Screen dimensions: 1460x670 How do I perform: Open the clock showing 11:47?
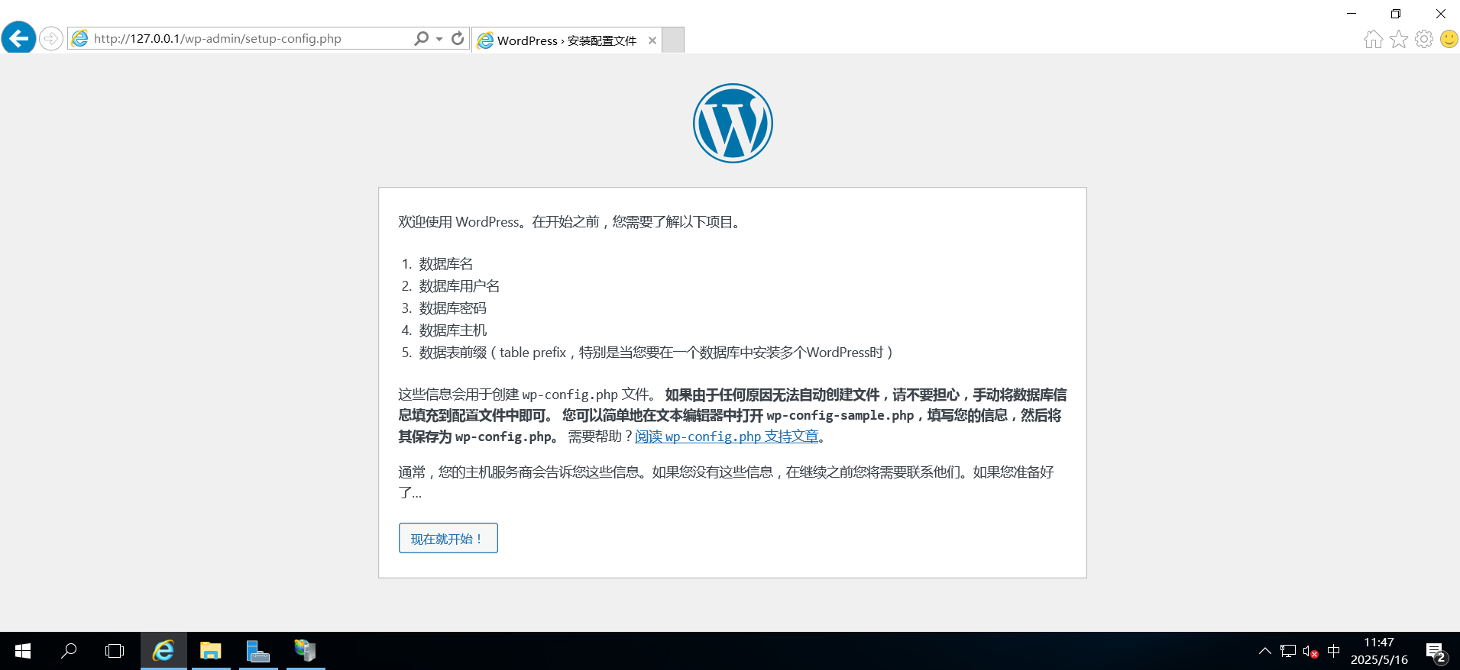click(1379, 651)
